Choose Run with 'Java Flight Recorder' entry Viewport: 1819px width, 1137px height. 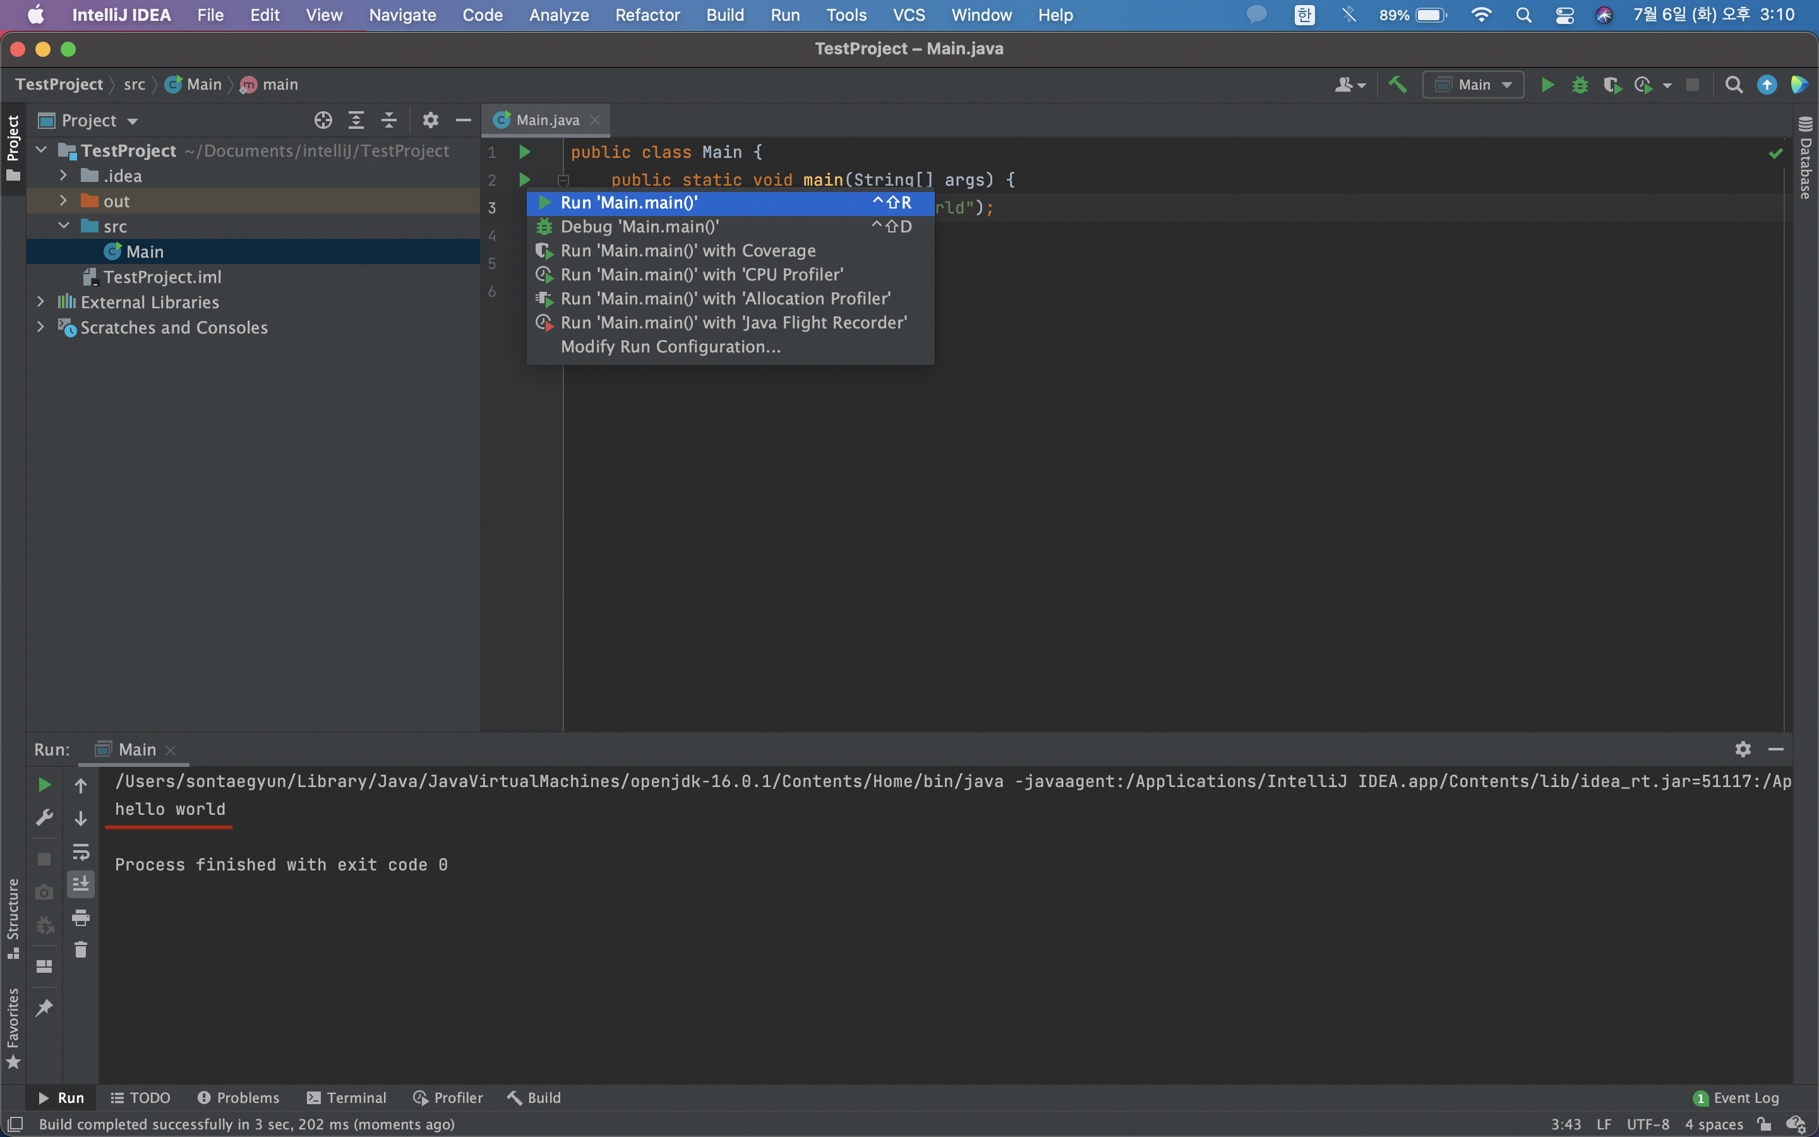coord(730,323)
